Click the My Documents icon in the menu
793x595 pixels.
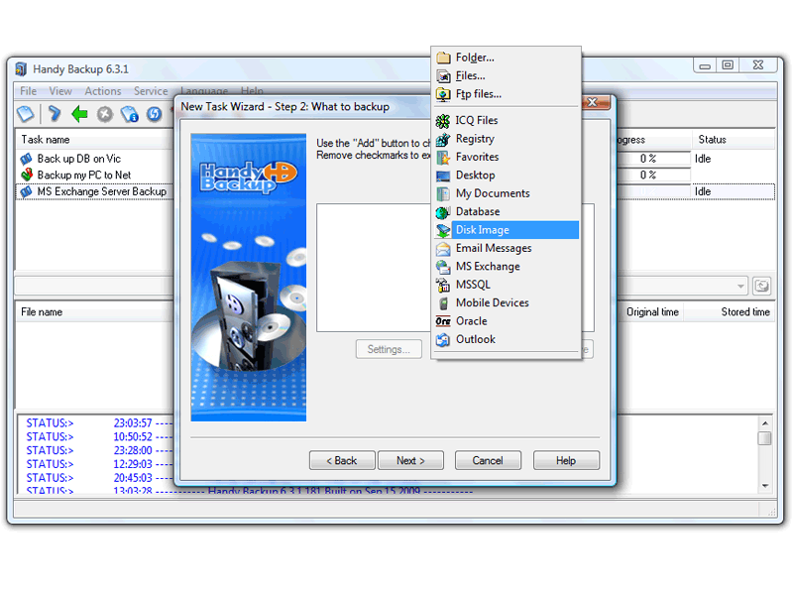coord(443,193)
